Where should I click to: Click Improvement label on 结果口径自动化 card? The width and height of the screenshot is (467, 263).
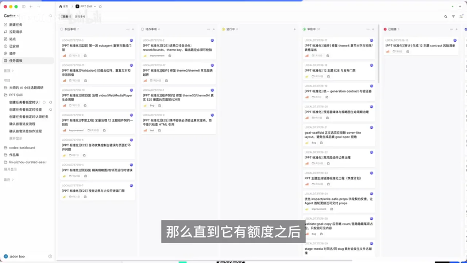coord(157,56)
